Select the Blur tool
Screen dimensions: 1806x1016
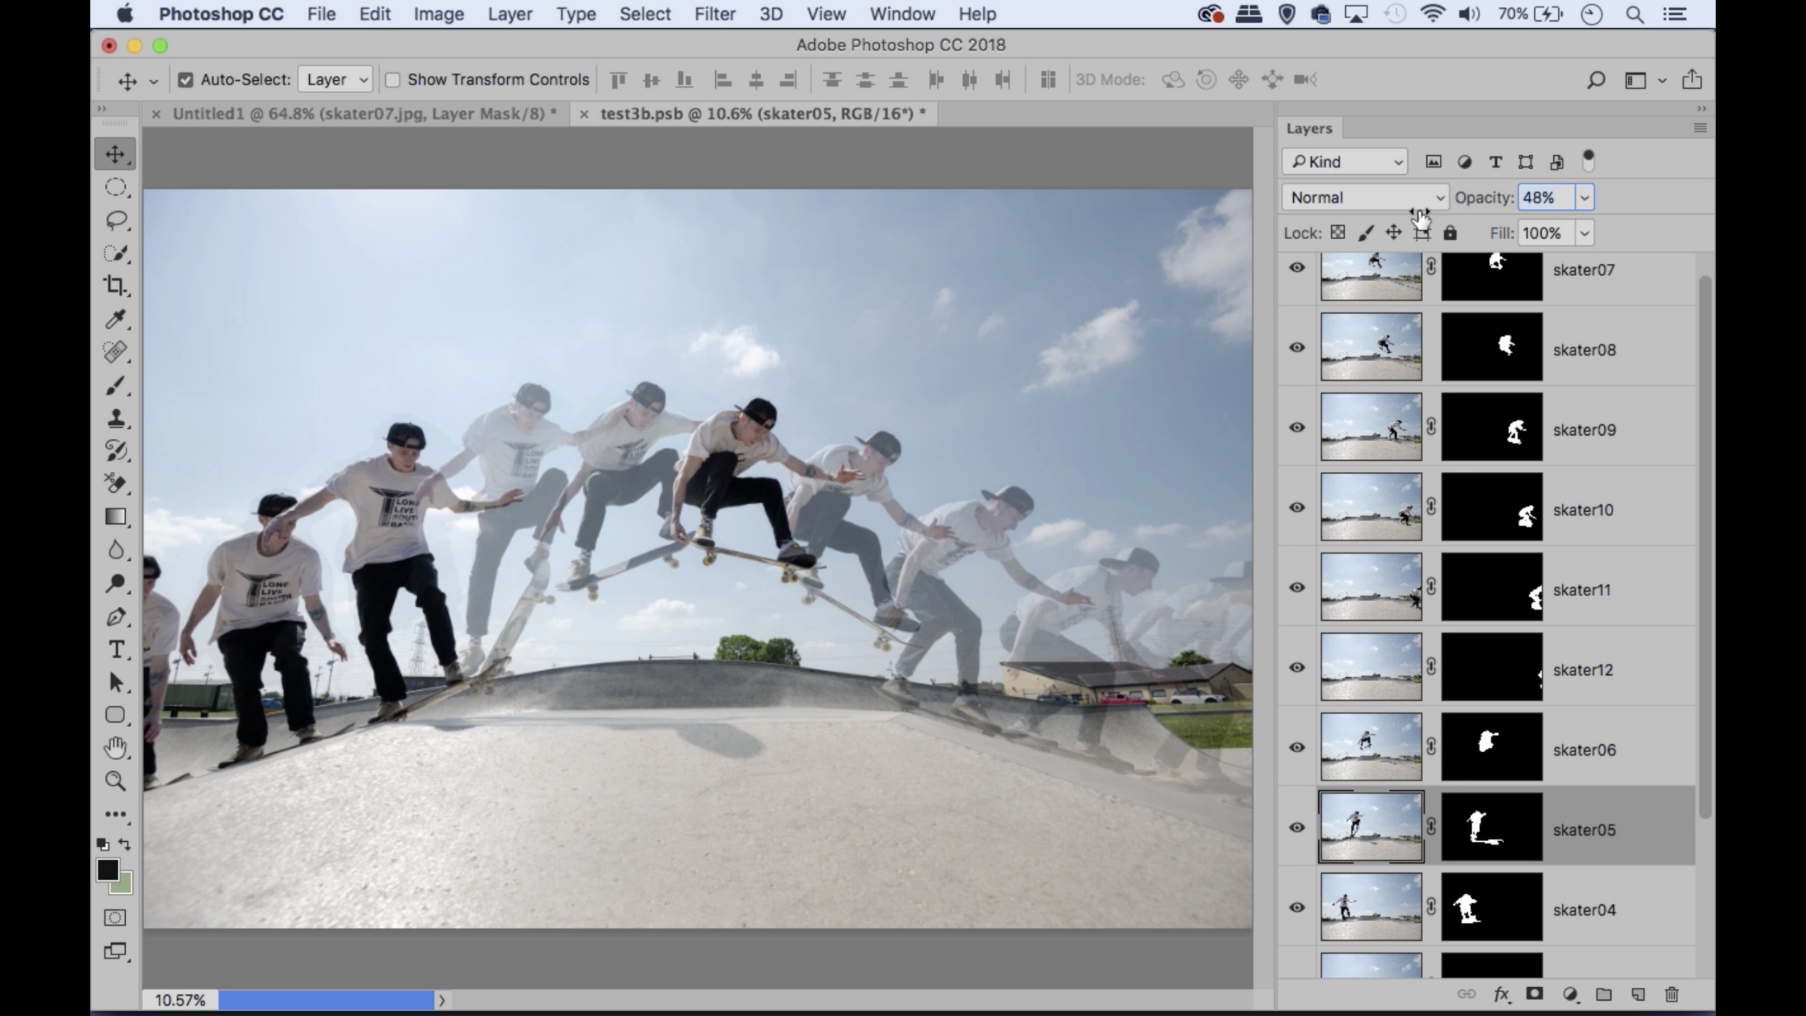point(115,550)
